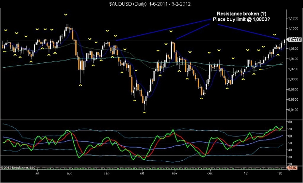Click the 0,9800 price axis label

pyautogui.click(x=293, y=90)
